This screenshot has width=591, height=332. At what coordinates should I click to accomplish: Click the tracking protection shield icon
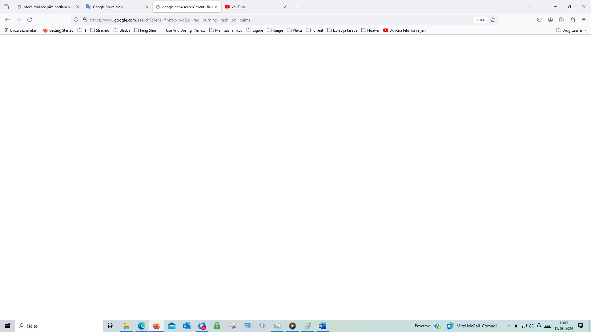tap(76, 20)
